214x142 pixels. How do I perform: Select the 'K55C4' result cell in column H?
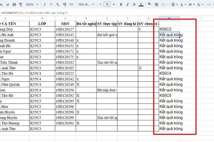point(169,73)
